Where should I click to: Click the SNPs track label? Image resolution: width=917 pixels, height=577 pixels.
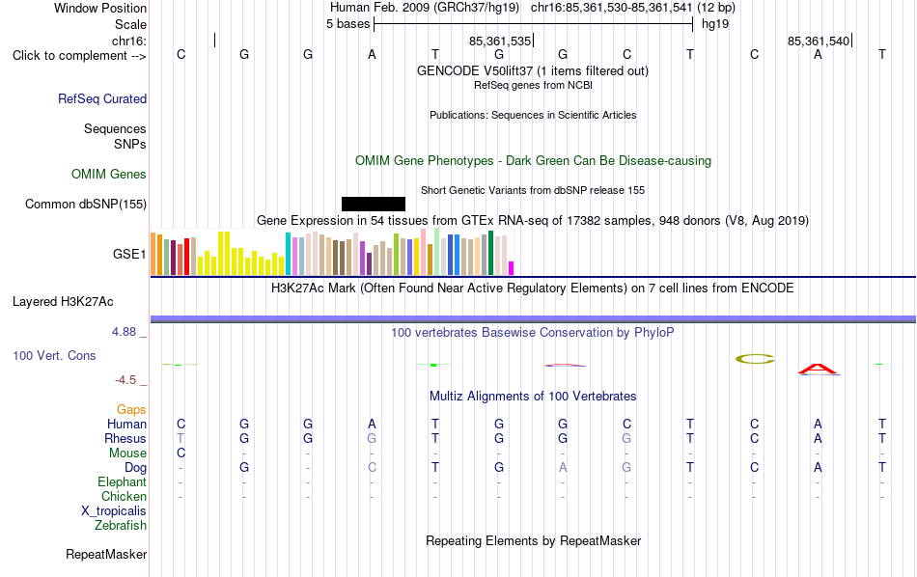pos(130,144)
